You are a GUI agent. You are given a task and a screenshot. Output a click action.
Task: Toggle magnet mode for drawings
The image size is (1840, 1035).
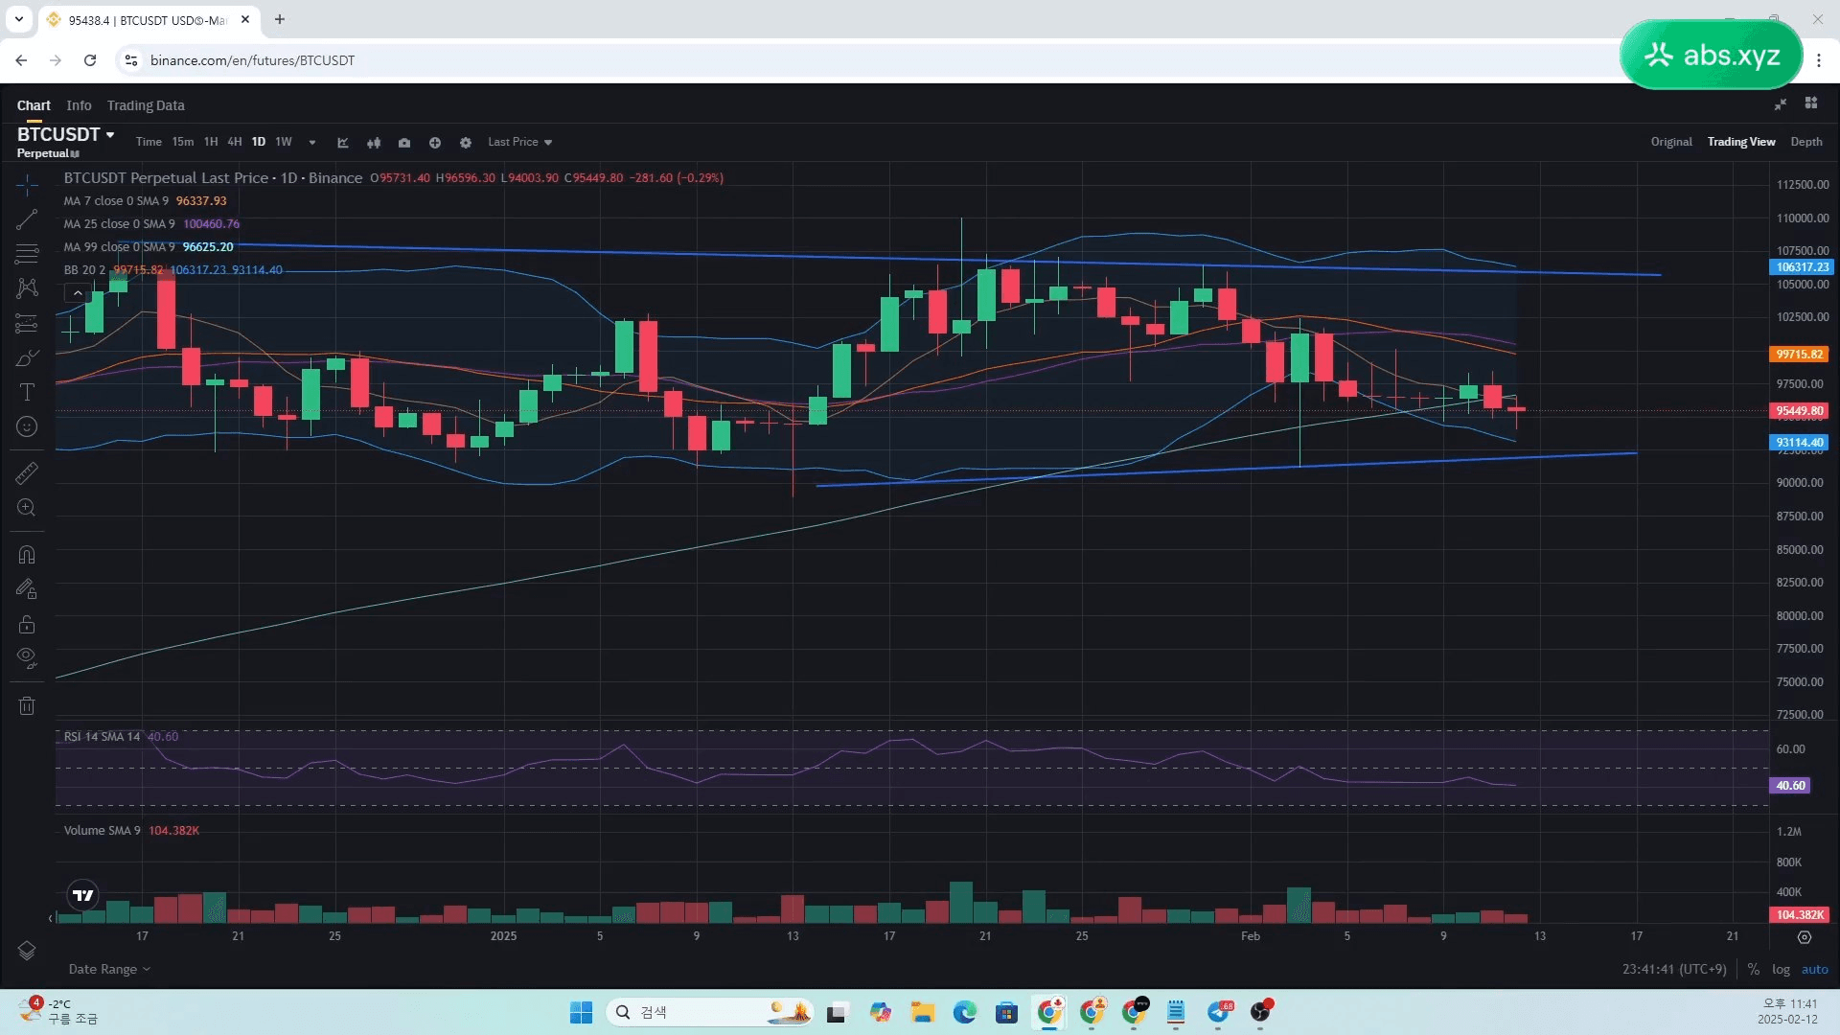click(x=27, y=555)
